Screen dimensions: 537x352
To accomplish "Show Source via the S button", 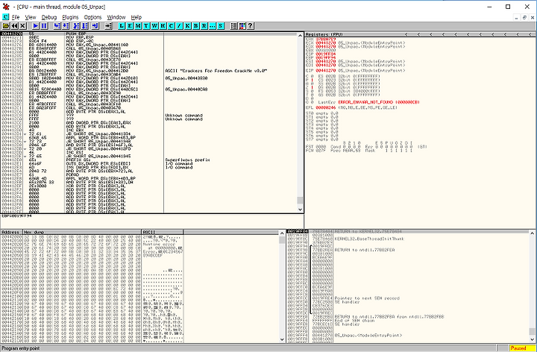I will 221,25.
